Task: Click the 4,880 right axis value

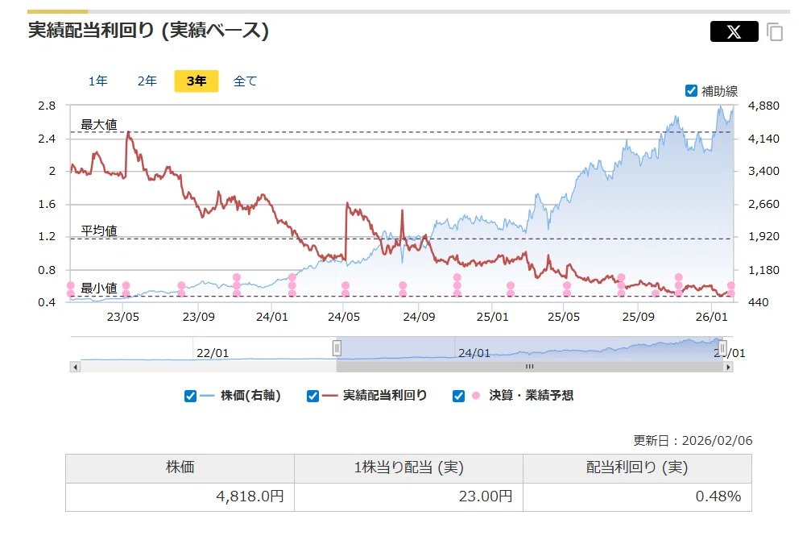Action: coord(763,106)
